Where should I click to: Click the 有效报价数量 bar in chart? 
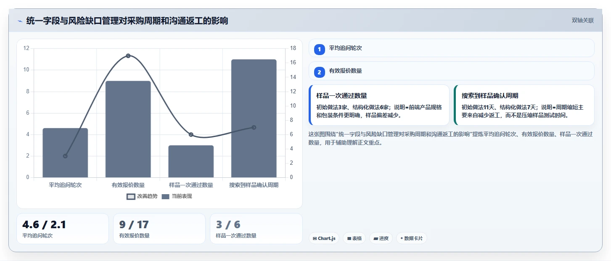(128, 129)
